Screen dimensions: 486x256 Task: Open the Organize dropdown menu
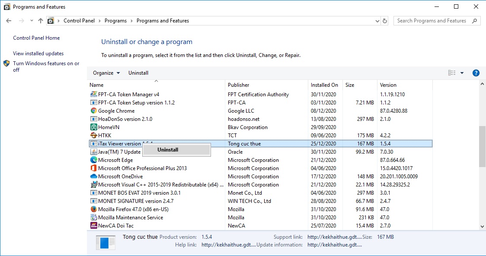[106, 73]
